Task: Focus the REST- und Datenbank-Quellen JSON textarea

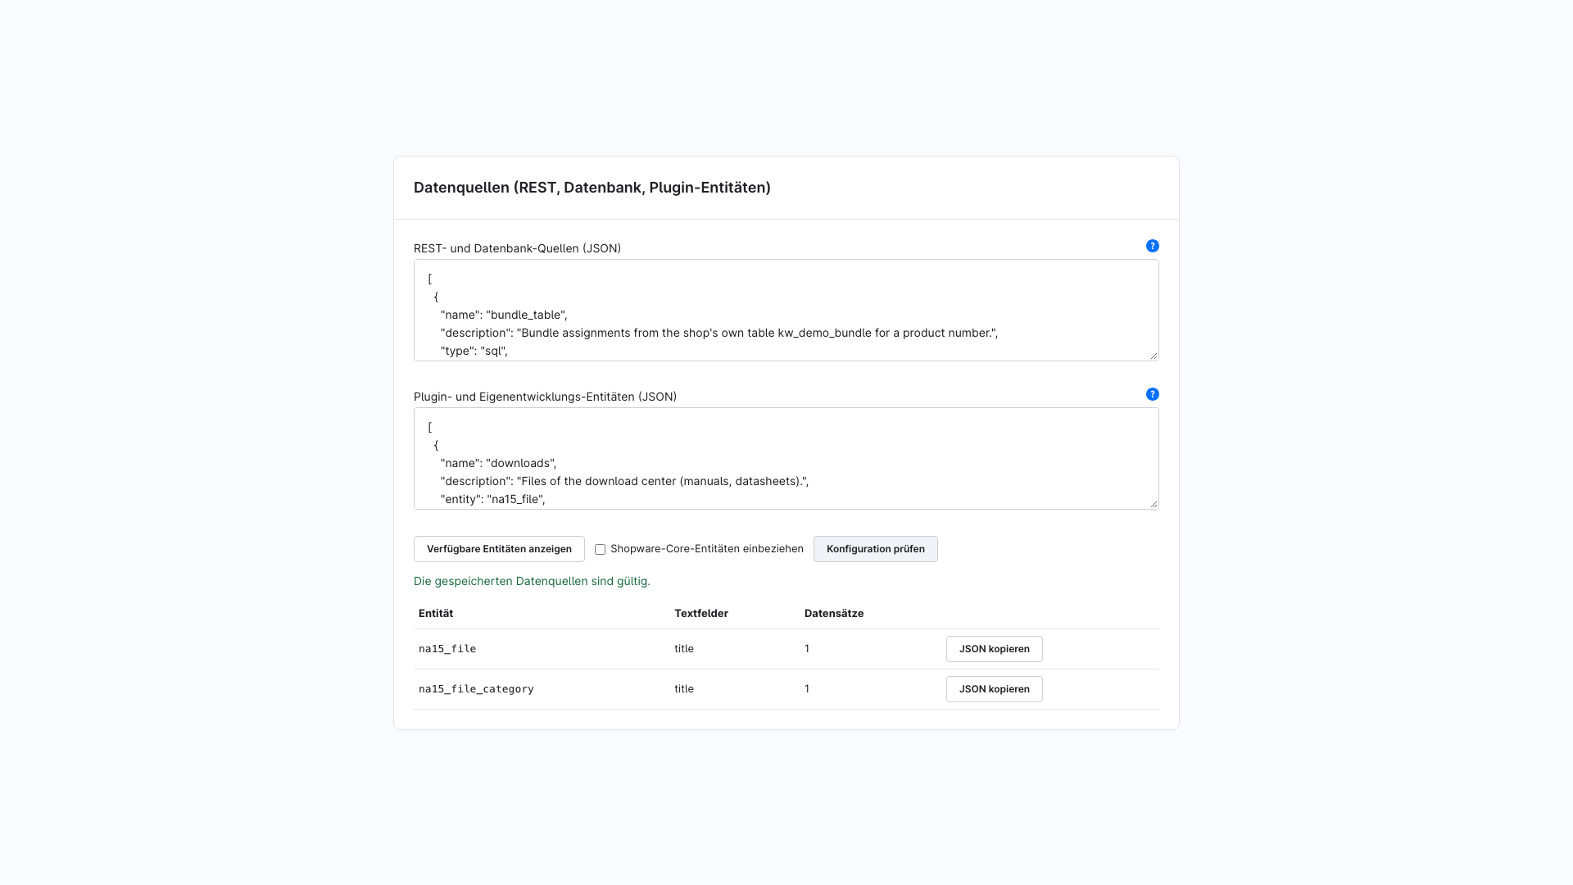Action: pyautogui.click(x=786, y=311)
